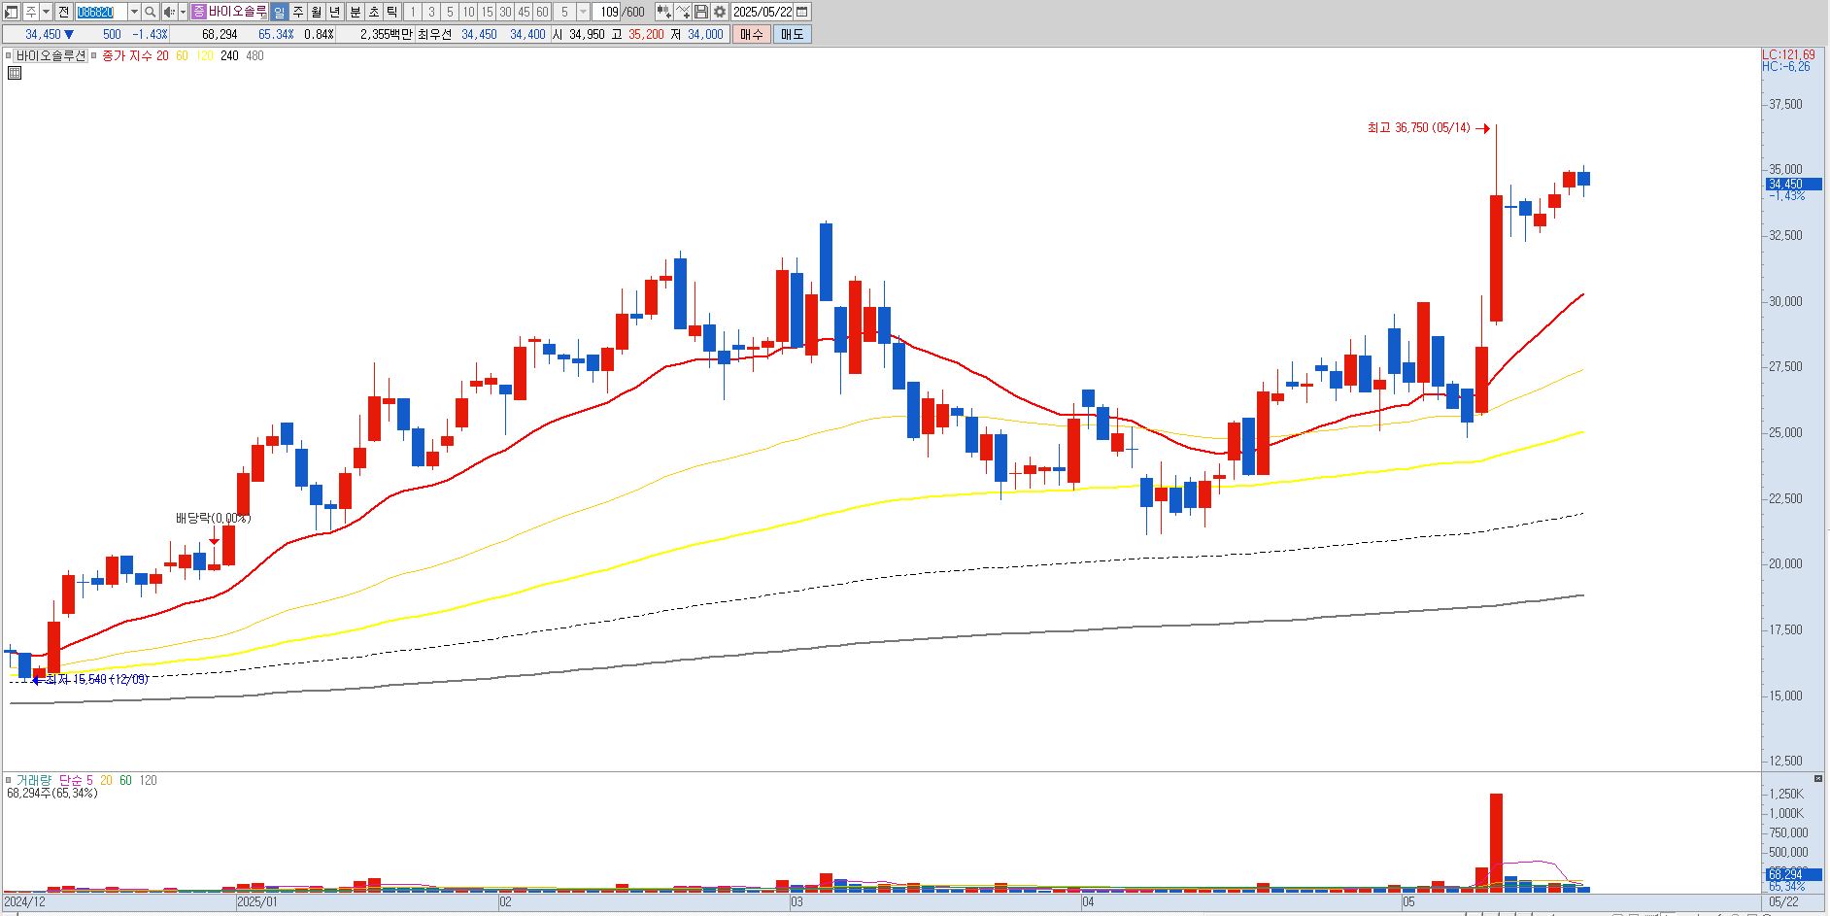The width and height of the screenshot is (1830, 916).
Task: Open the 주 type dropdown arrow
Action: click(46, 12)
